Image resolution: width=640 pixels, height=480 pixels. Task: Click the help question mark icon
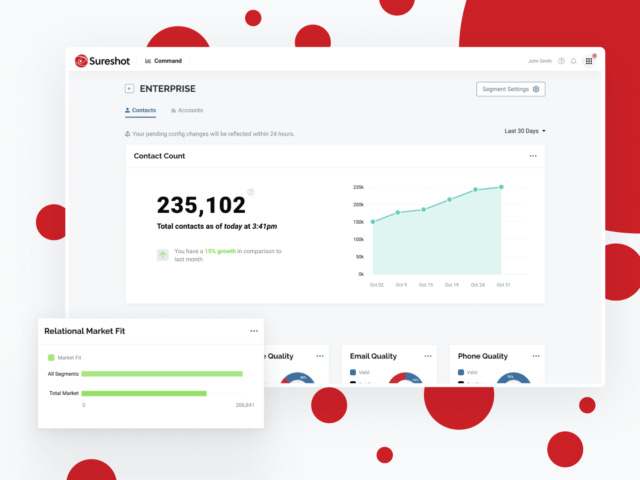pyautogui.click(x=561, y=61)
